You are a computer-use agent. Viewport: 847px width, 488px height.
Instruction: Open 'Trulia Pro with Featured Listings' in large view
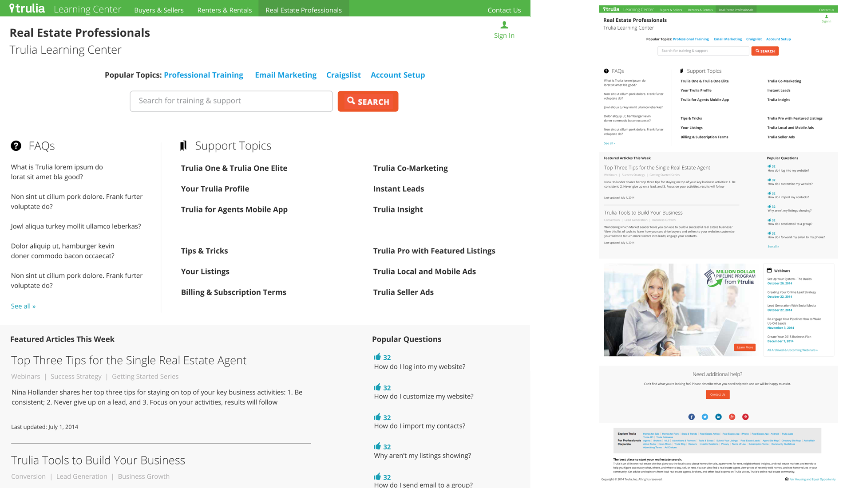tap(434, 251)
